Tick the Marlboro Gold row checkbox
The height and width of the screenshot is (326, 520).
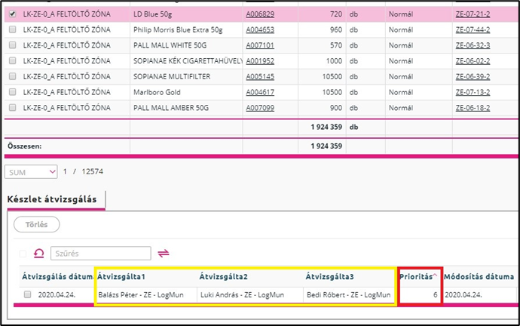pyautogui.click(x=13, y=92)
